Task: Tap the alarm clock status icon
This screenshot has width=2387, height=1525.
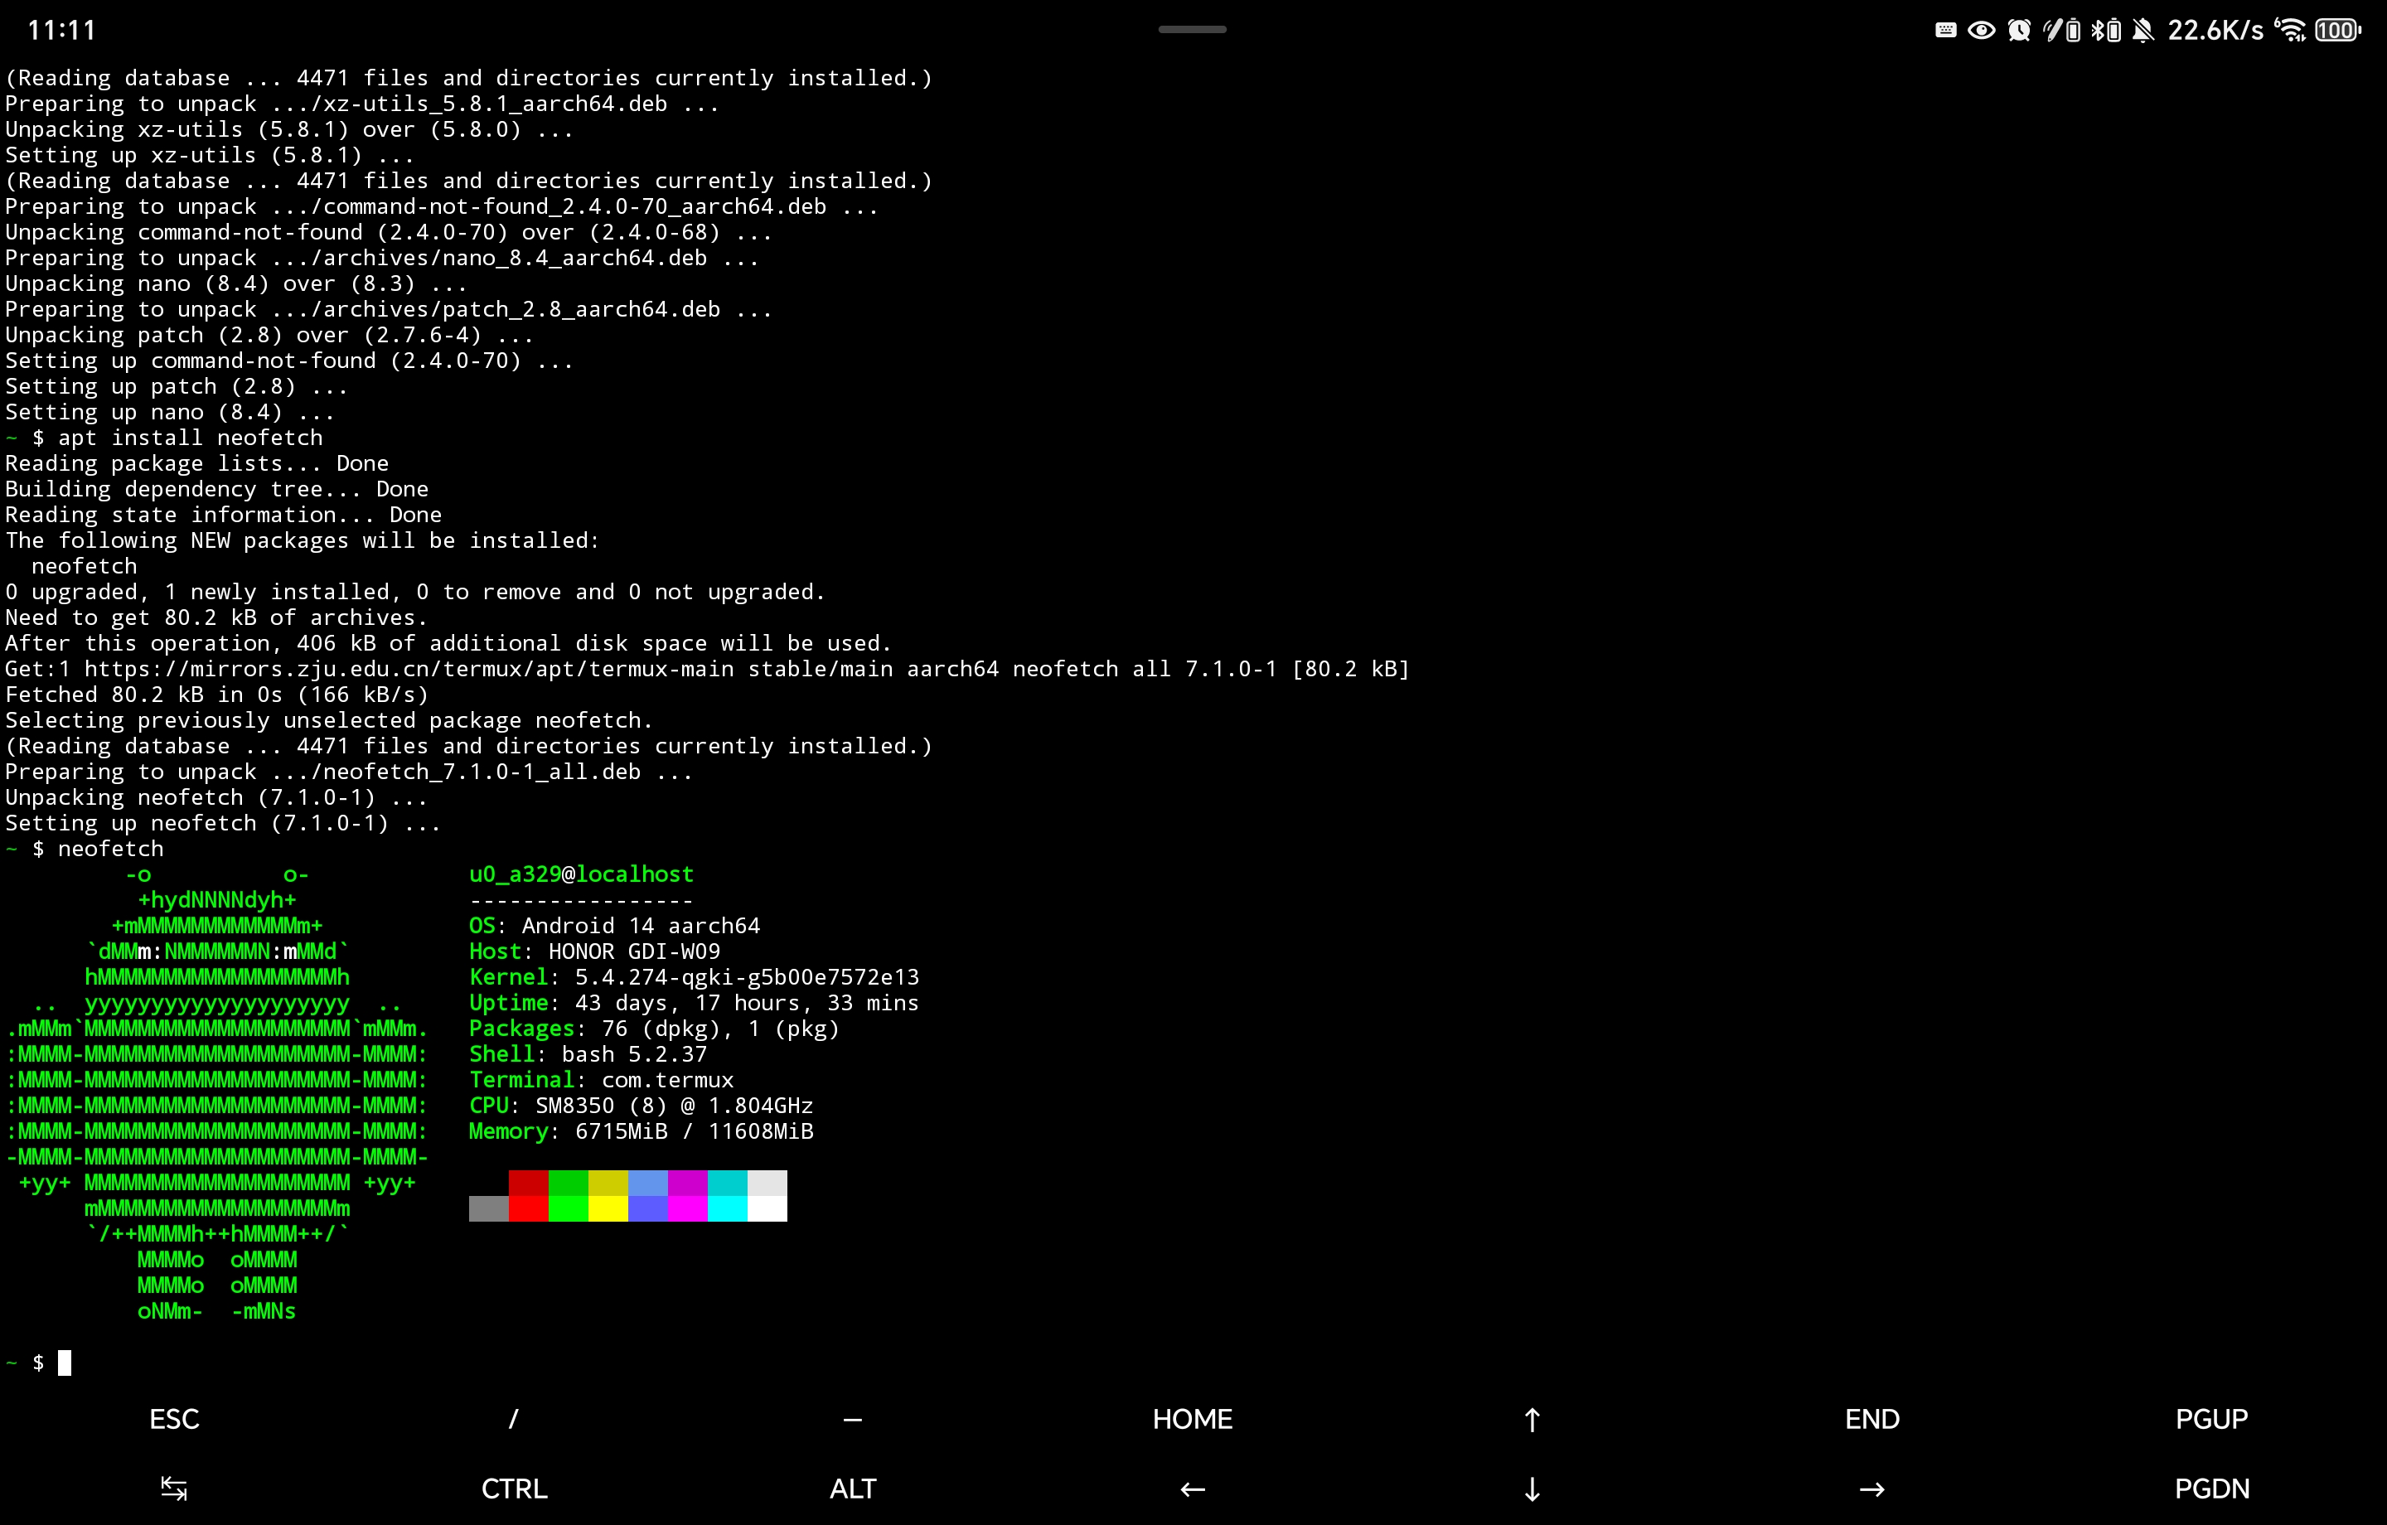Action: pyautogui.click(x=2018, y=31)
